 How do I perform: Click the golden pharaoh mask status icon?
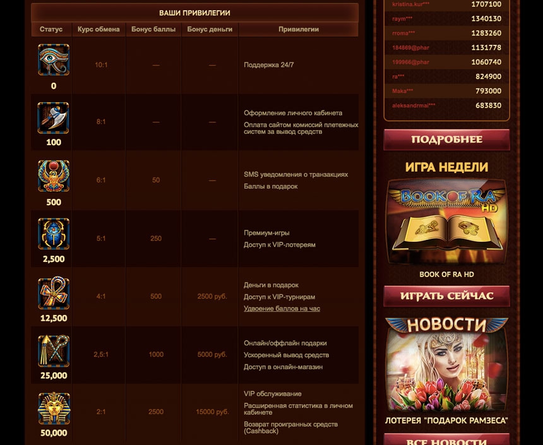pyautogui.click(x=53, y=408)
